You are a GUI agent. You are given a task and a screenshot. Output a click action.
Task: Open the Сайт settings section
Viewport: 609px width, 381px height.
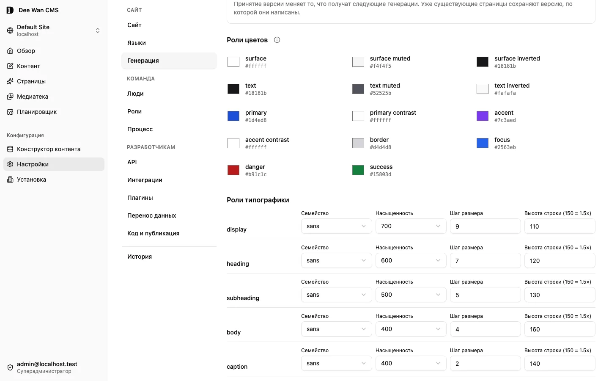tap(169, 25)
